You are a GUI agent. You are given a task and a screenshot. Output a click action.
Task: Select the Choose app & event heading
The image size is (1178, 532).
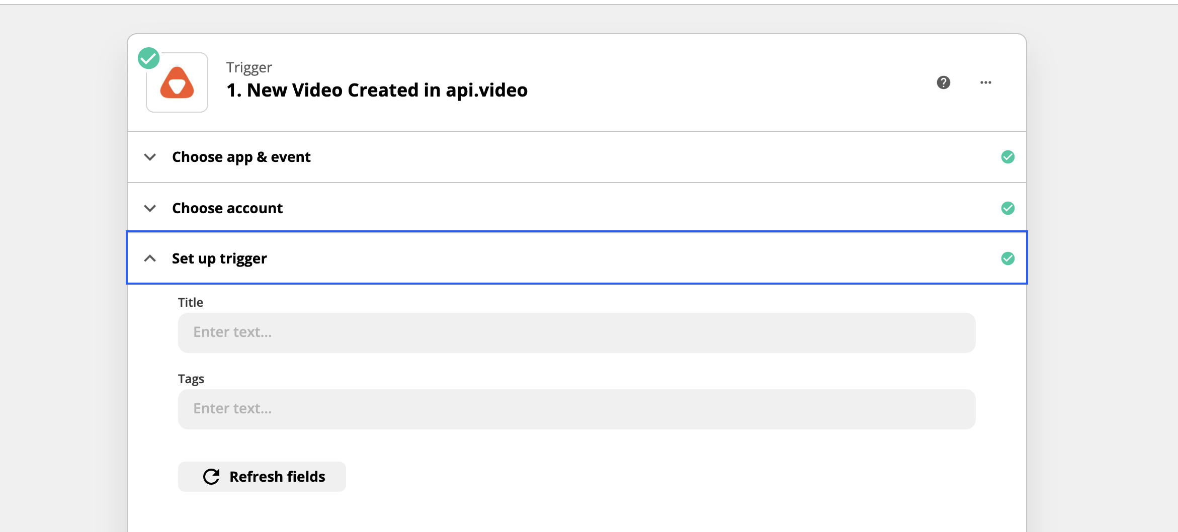[x=241, y=157]
